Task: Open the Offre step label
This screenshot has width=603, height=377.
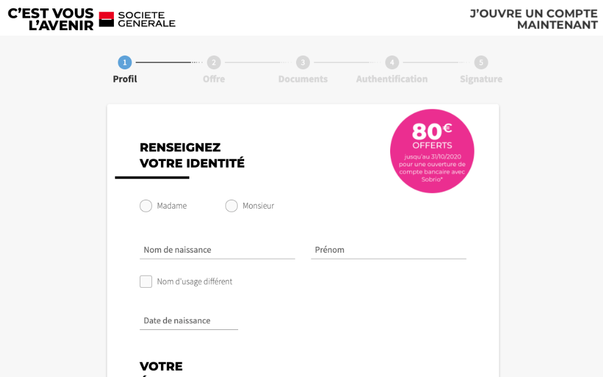Action: [214, 79]
